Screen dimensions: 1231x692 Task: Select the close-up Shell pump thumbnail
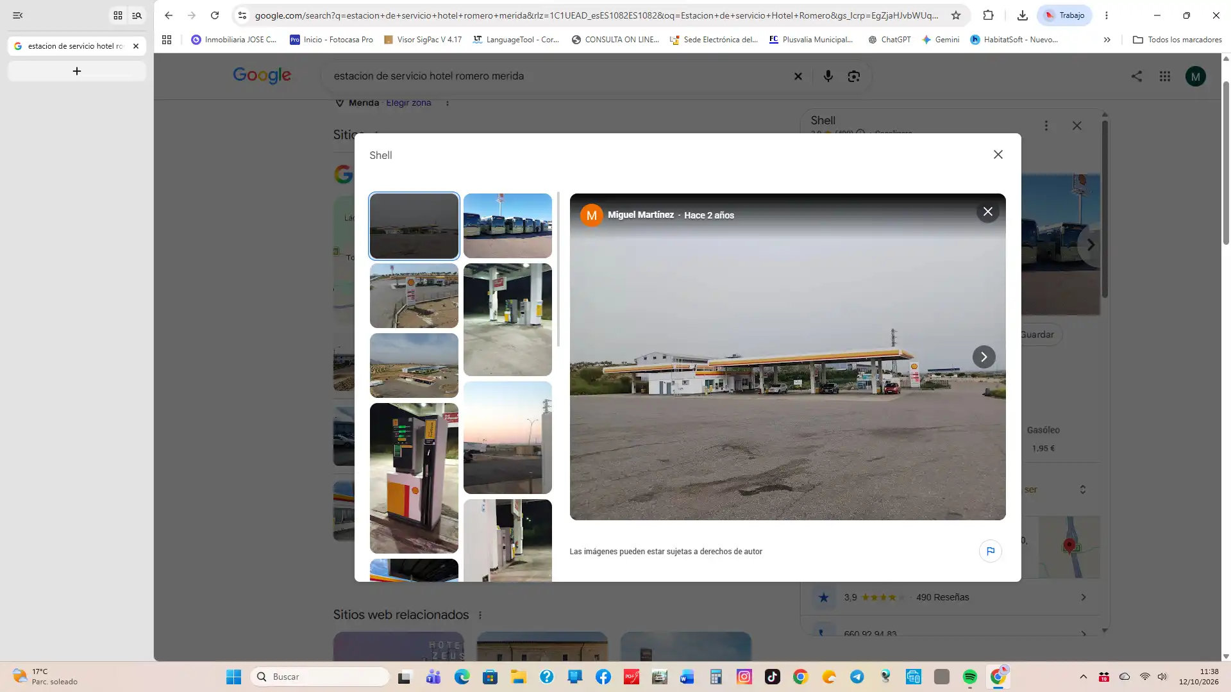coord(414,478)
